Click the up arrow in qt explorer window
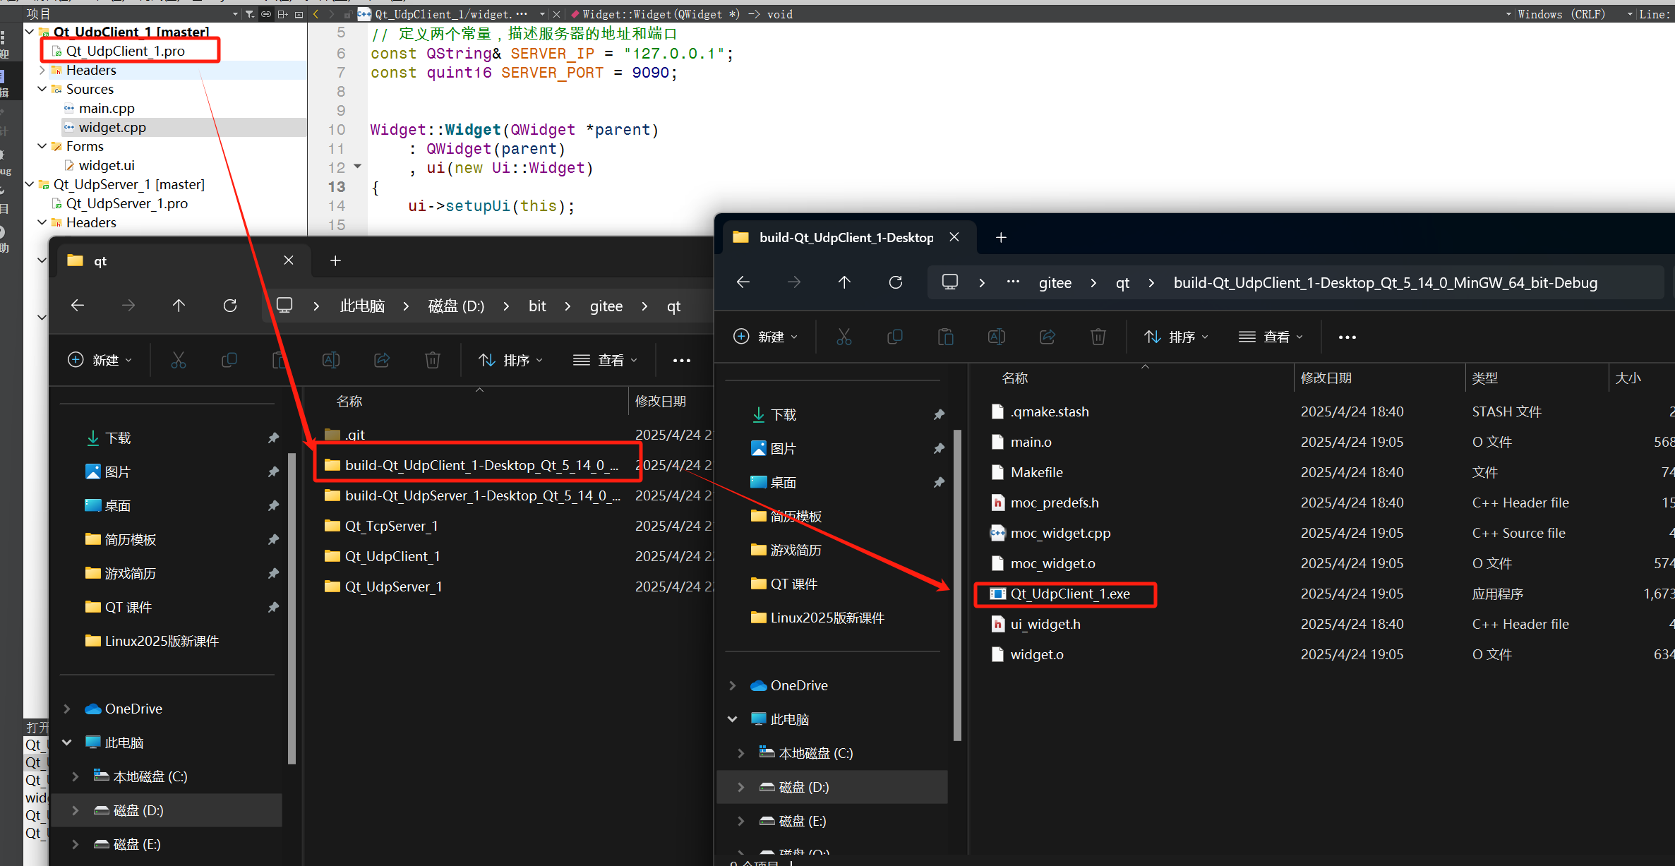The width and height of the screenshot is (1675, 866). (x=179, y=306)
